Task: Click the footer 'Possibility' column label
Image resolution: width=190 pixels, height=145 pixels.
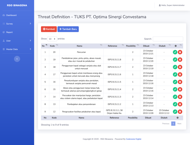Action: click(133, 118)
